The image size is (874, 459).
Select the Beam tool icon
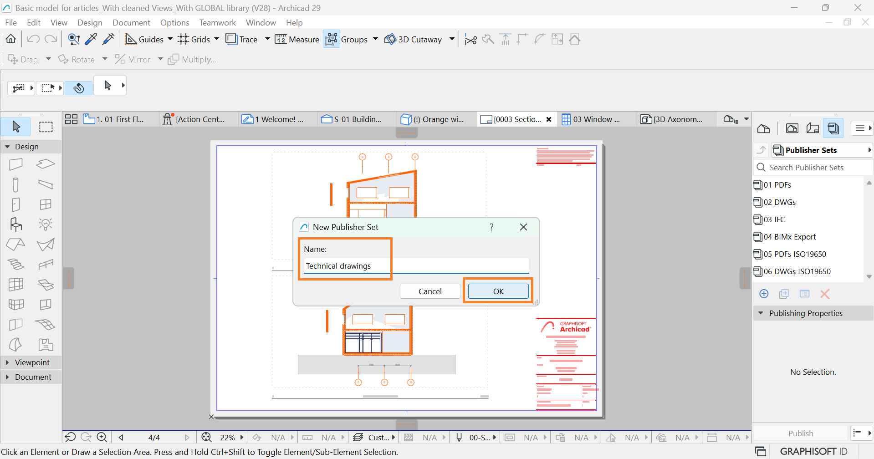(46, 184)
